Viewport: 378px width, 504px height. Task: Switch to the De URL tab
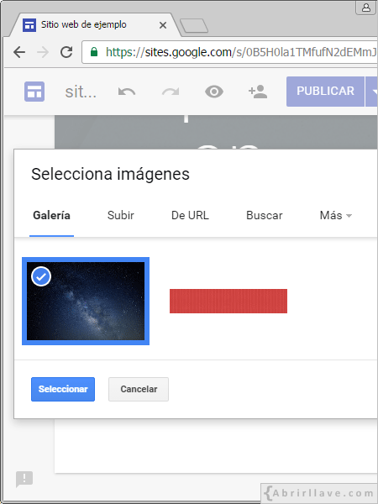(x=190, y=215)
